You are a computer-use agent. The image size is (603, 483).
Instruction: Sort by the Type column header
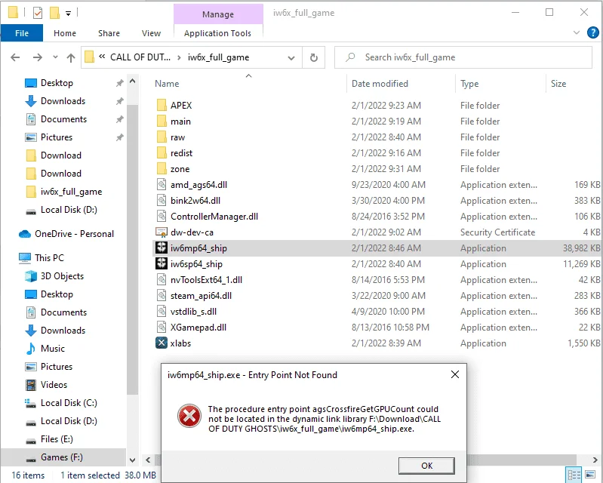click(469, 84)
